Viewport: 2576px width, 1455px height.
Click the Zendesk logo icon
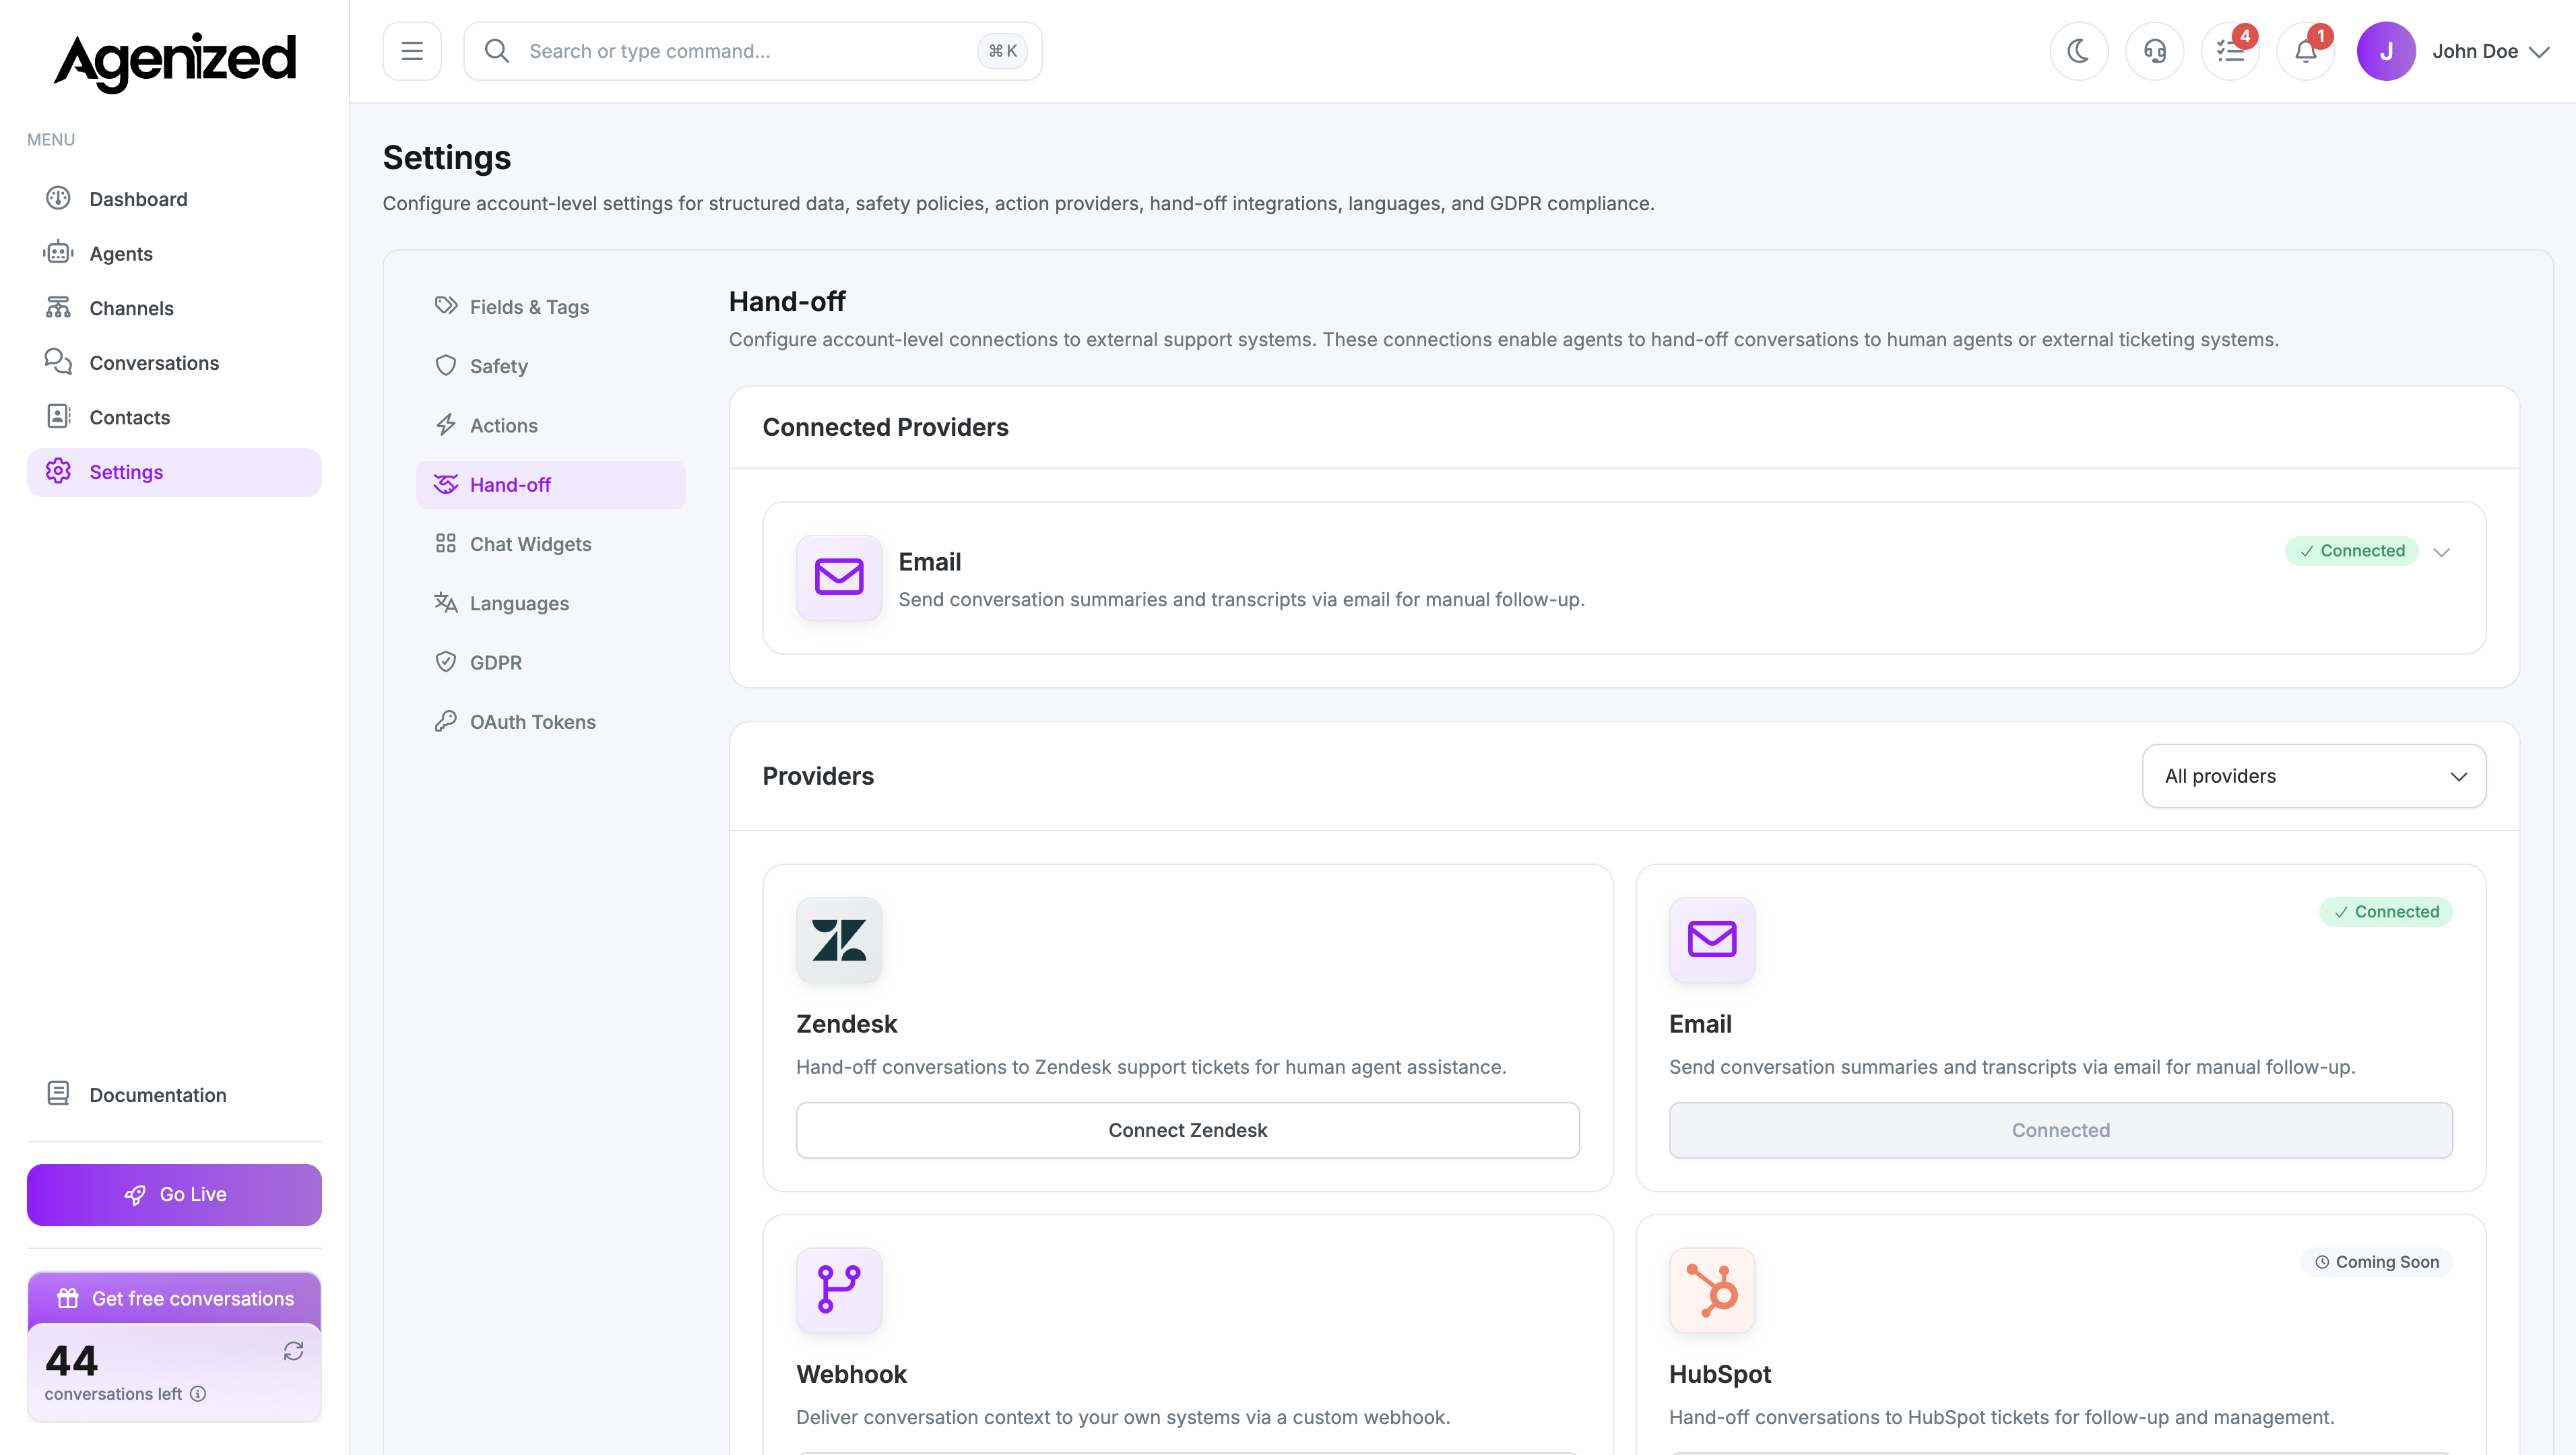click(839, 940)
